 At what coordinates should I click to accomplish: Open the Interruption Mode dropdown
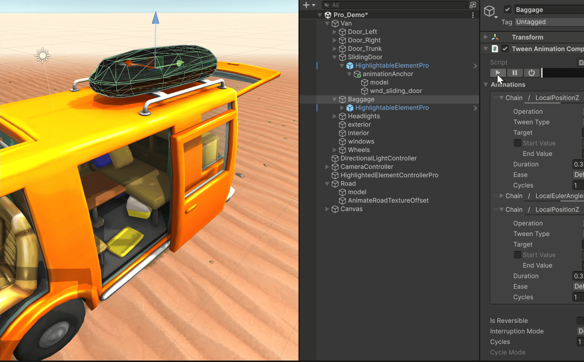click(580, 331)
